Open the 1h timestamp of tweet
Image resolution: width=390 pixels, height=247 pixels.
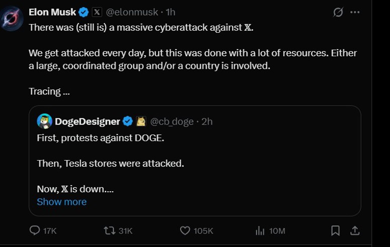coord(171,12)
